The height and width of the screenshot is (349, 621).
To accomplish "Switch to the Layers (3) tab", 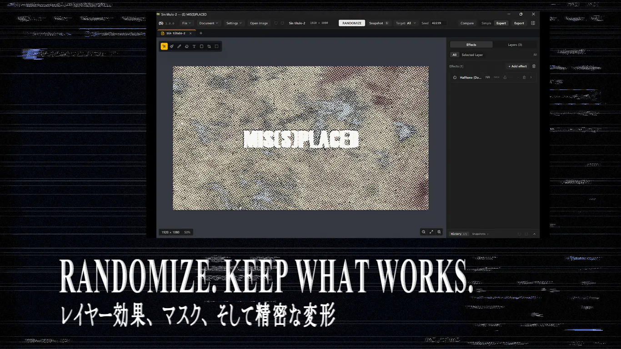I will click(515, 45).
